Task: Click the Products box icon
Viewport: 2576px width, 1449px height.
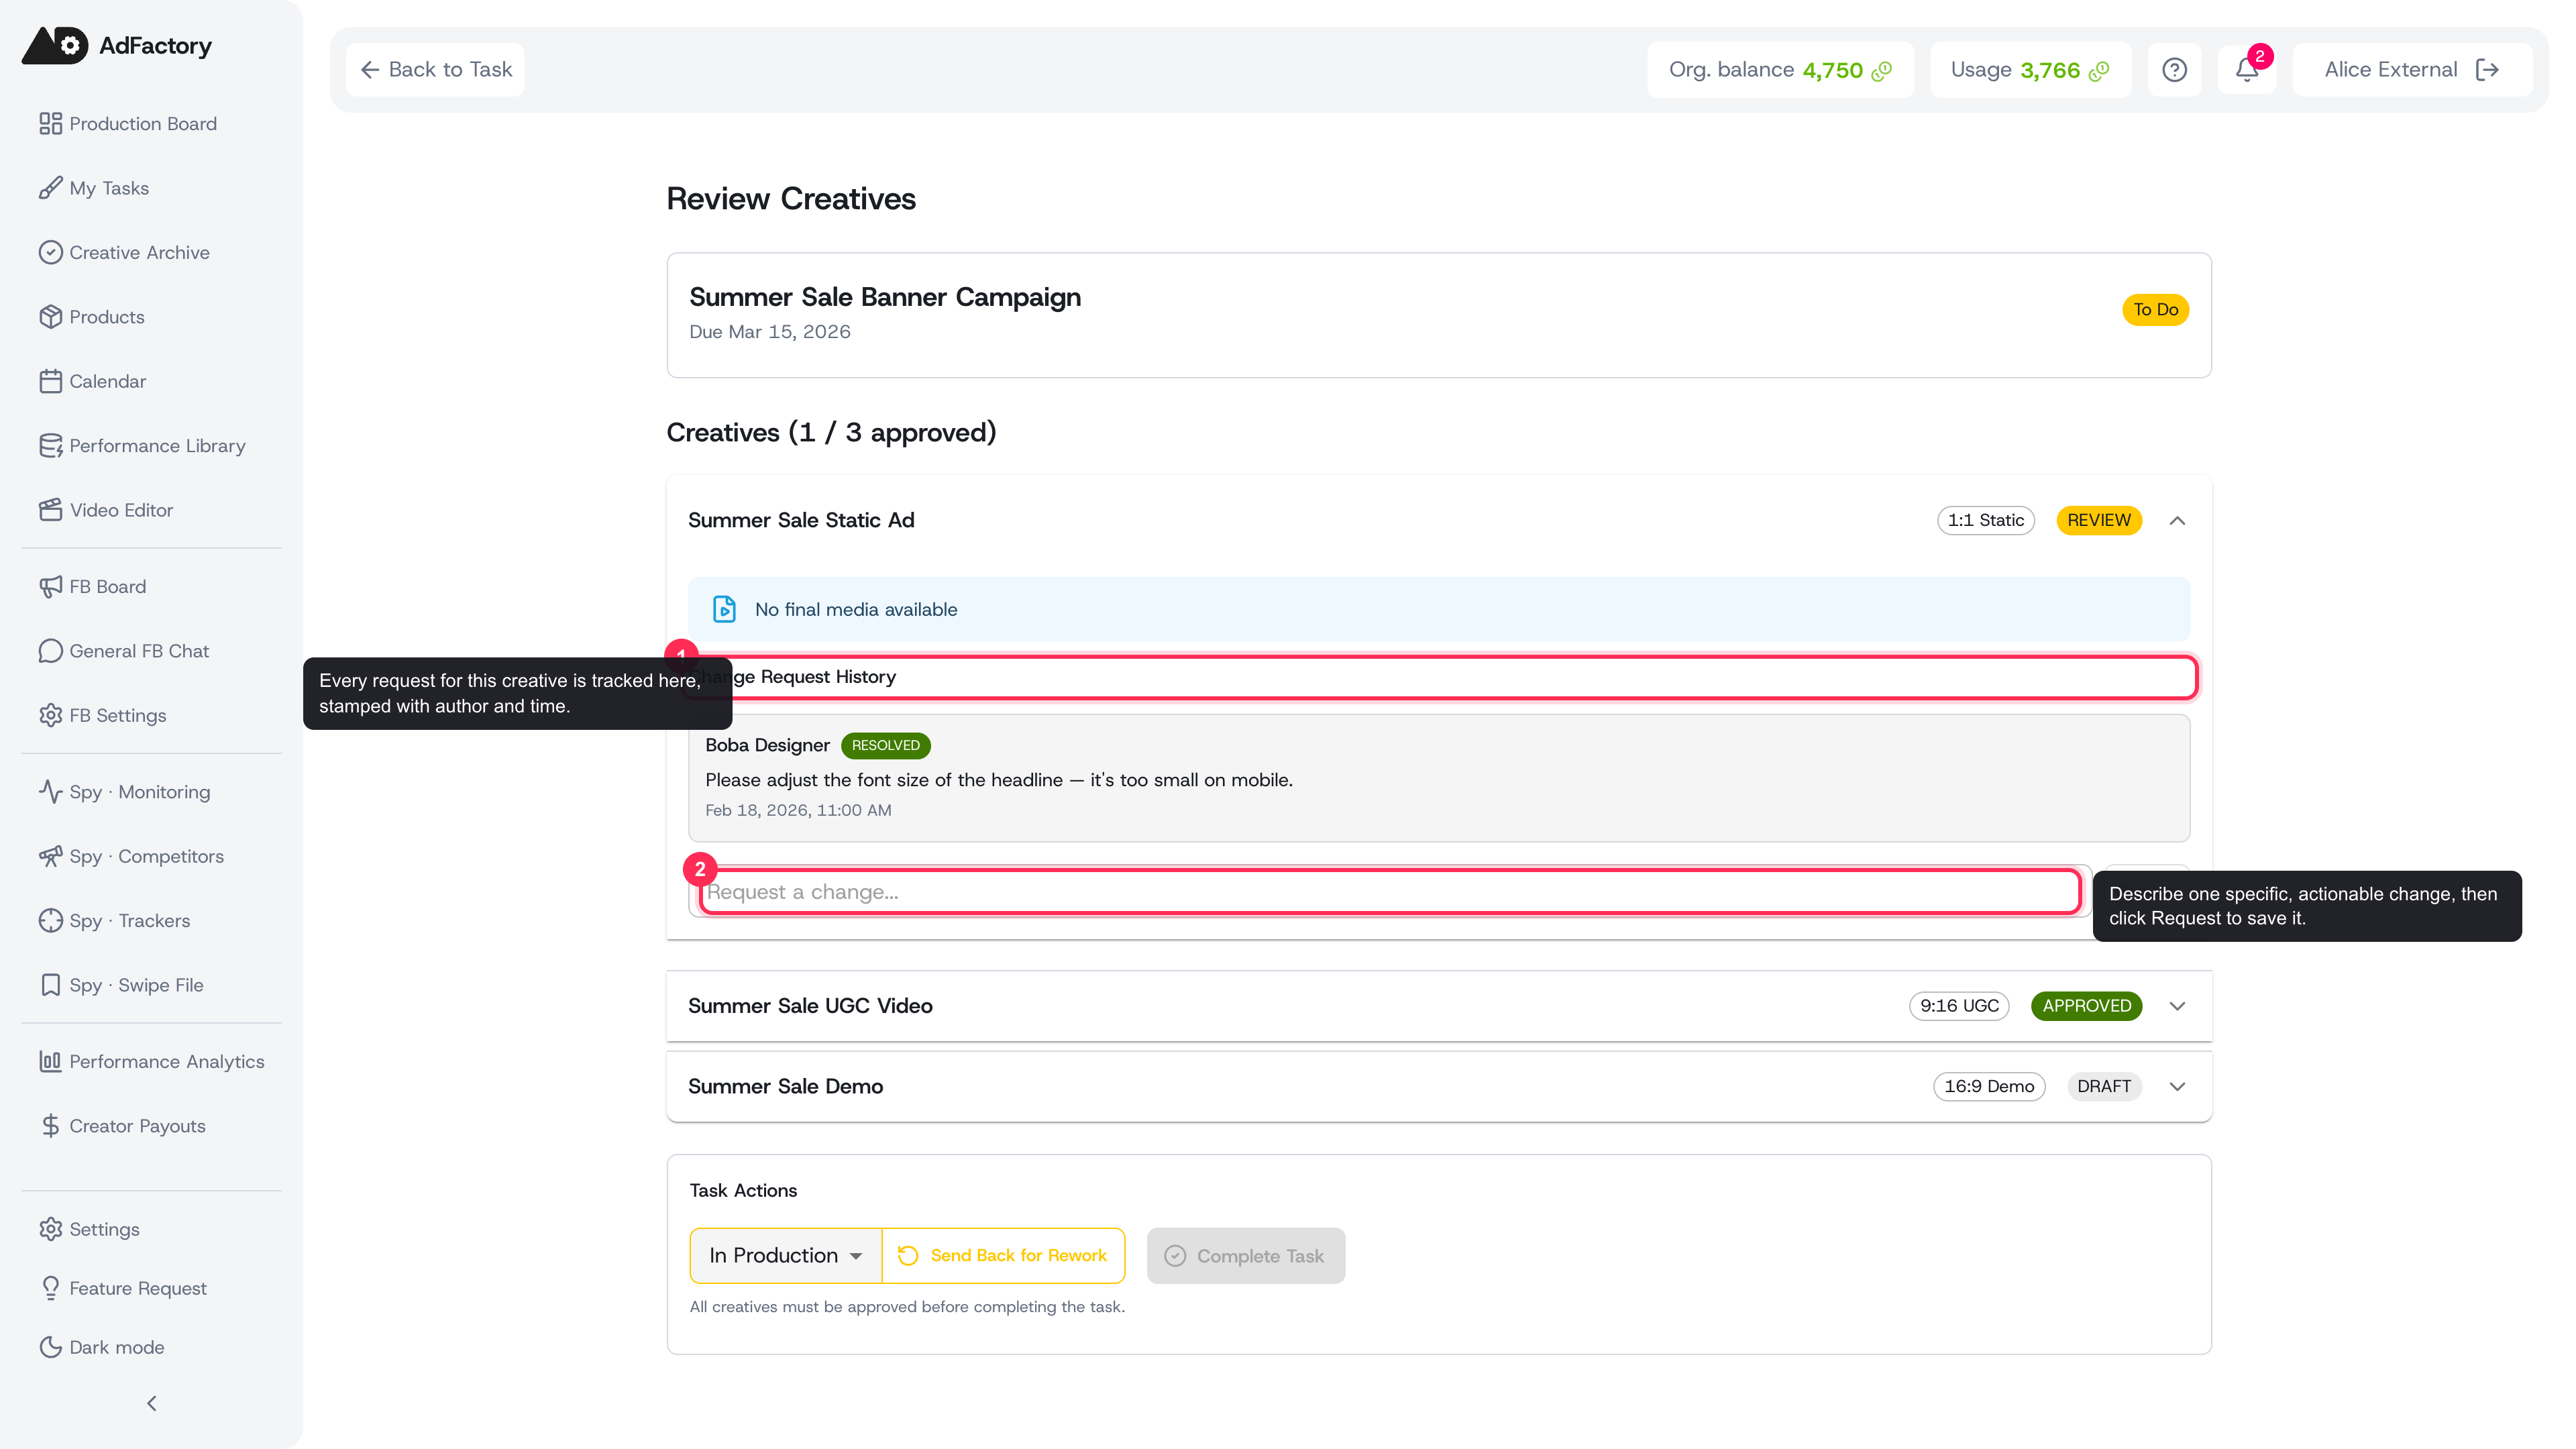Action: click(50, 316)
